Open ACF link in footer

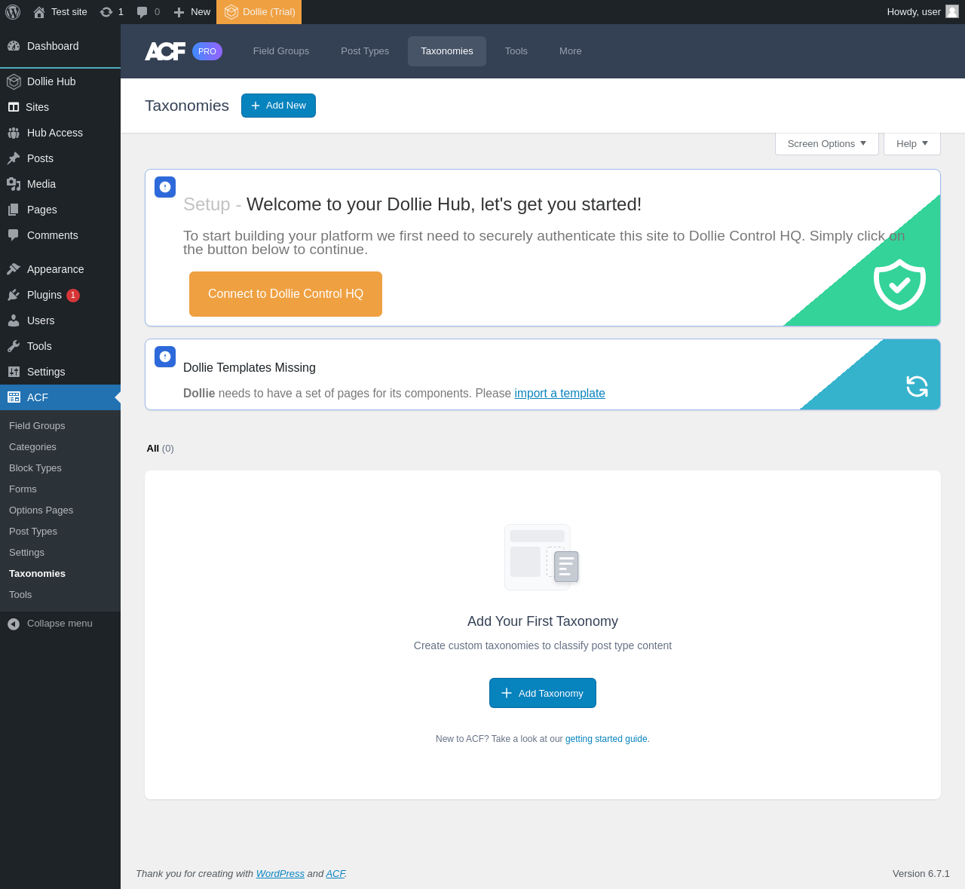tap(335, 874)
